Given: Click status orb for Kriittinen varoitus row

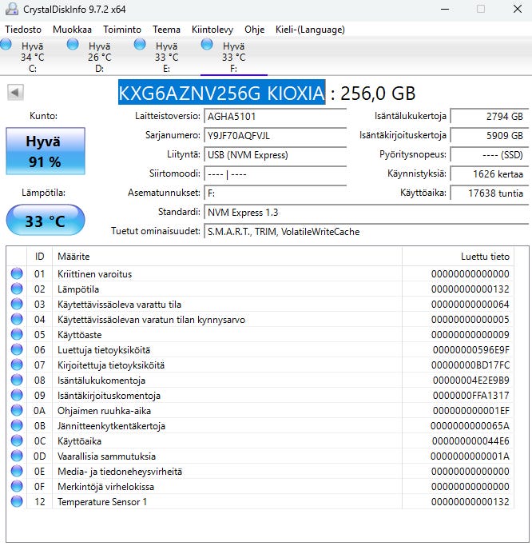Looking at the screenshot, I should (17, 274).
